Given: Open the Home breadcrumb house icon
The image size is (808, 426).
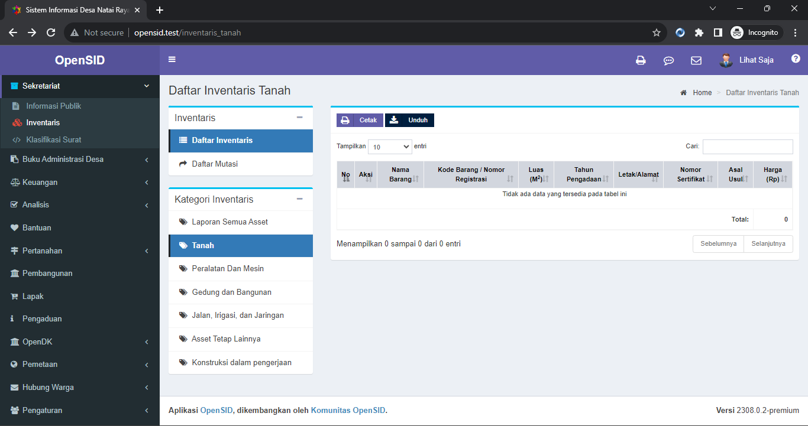Looking at the screenshot, I should (x=684, y=92).
